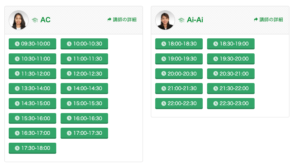Book the 19:30-20:00 slot with Ai-Ai
The height and width of the screenshot is (168, 293).
[x=231, y=59]
